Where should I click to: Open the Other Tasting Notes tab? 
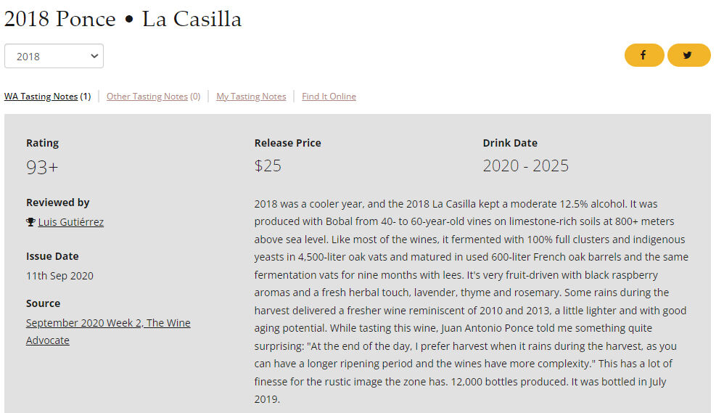pos(147,97)
